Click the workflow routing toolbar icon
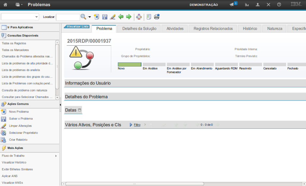 pyautogui.click(x=139, y=17)
